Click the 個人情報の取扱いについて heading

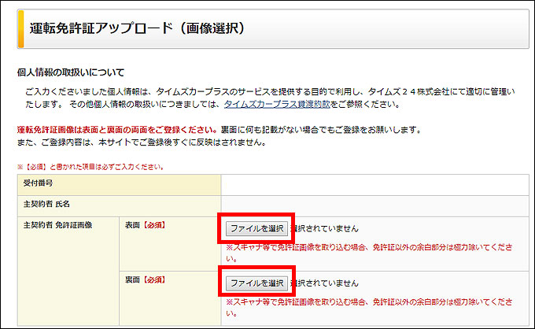[x=71, y=72]
